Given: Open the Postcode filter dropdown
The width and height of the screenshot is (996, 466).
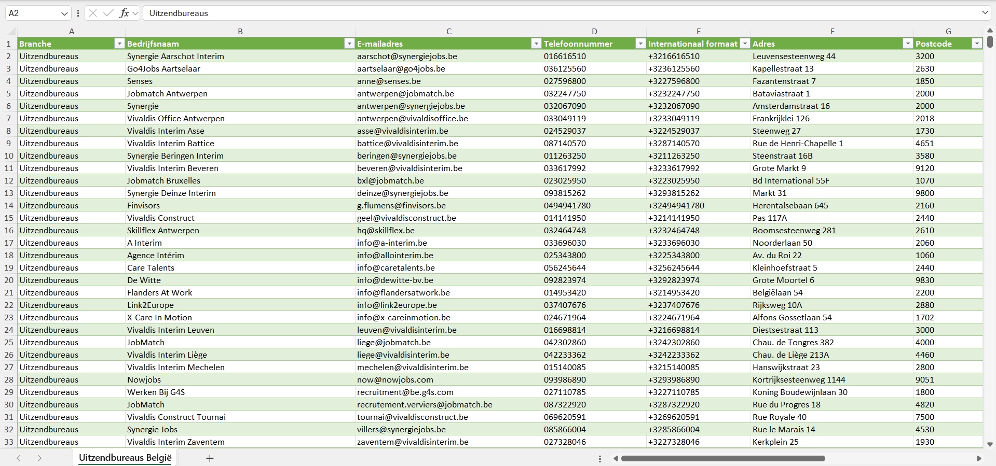Looking at the screenshot, I should [976, 44].
